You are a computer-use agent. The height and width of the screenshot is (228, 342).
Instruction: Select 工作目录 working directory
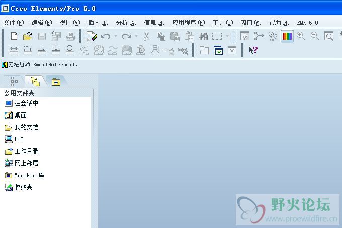[21, 151]
